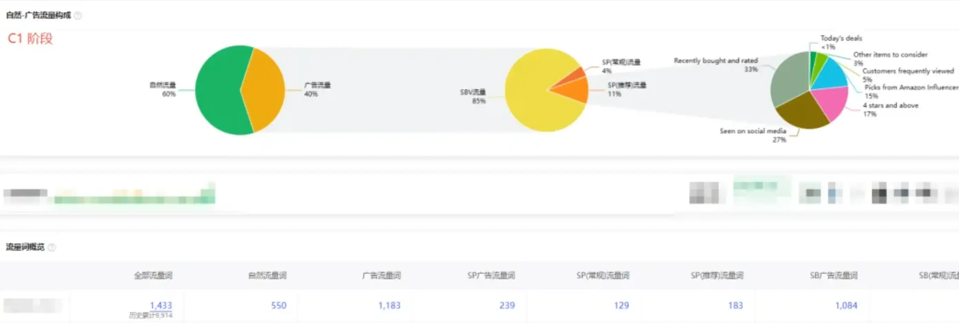The image size is (959, 324).
Task: Click the 4 stars and above label
Action: [x=891, y=110]
